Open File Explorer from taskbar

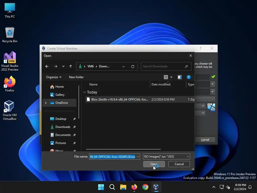[x=123, y=187]
